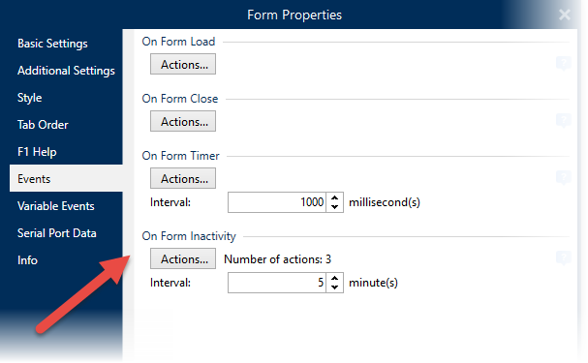Decrease the inactivity interval minutes
Screen dimensions: 588x363
point(335,287)
